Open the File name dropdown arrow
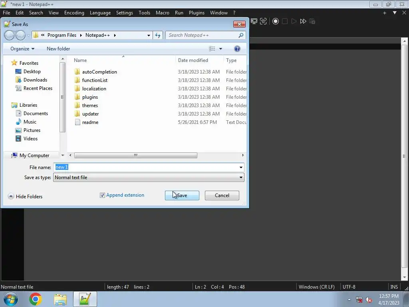Screen dimensions: 409x307 click(241, 167)
